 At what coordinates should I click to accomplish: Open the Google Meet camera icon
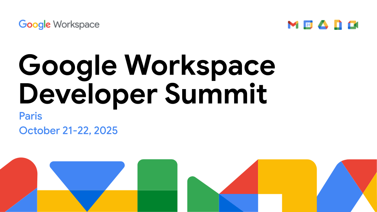(353, 25)
